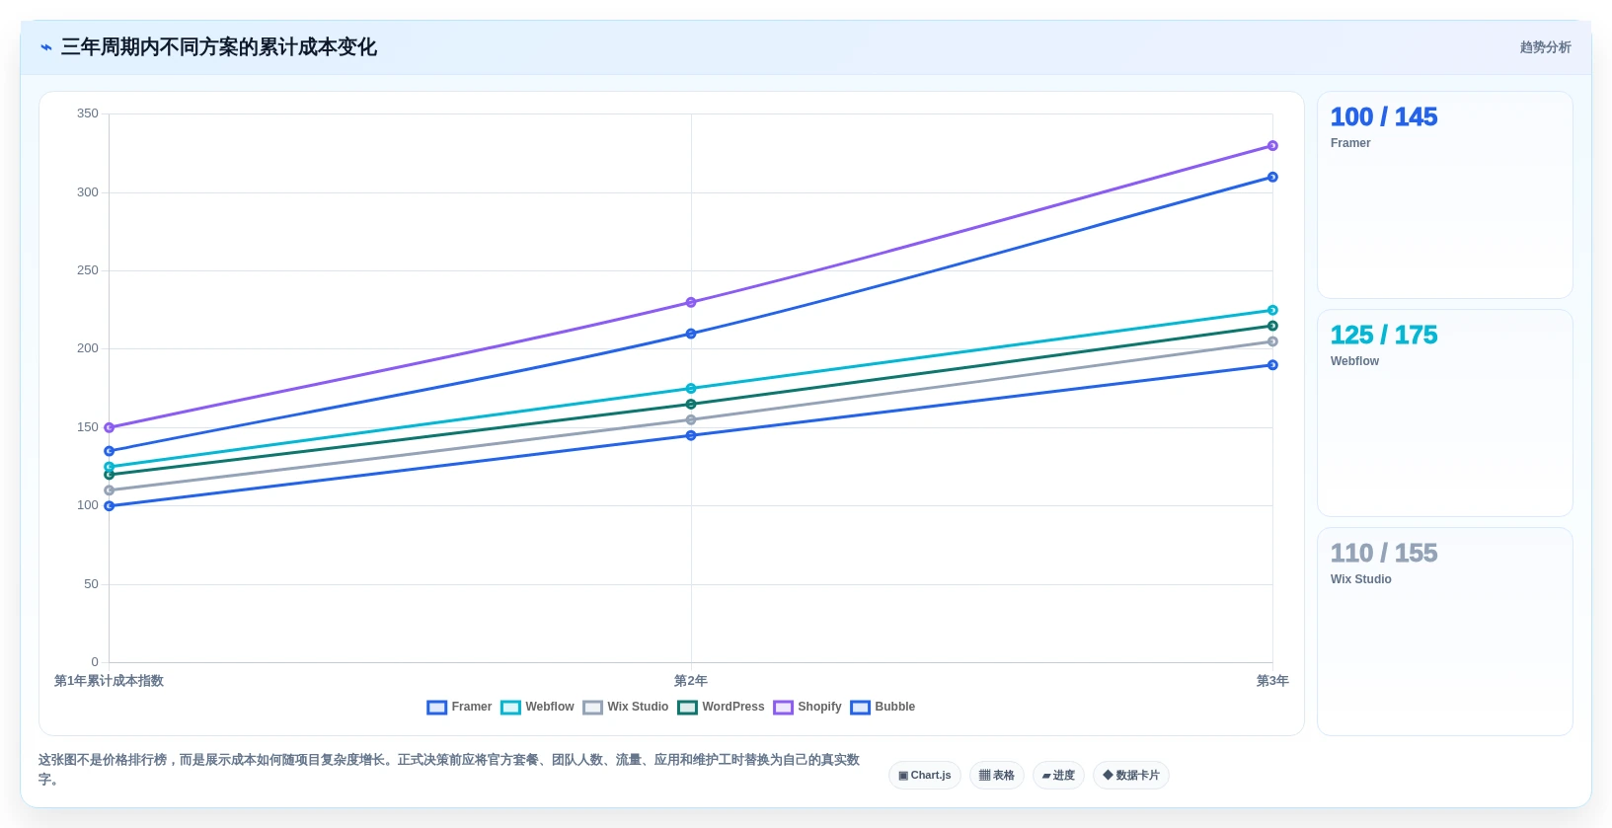Select the 数据卡片 tag chip

coord(1131,776)
